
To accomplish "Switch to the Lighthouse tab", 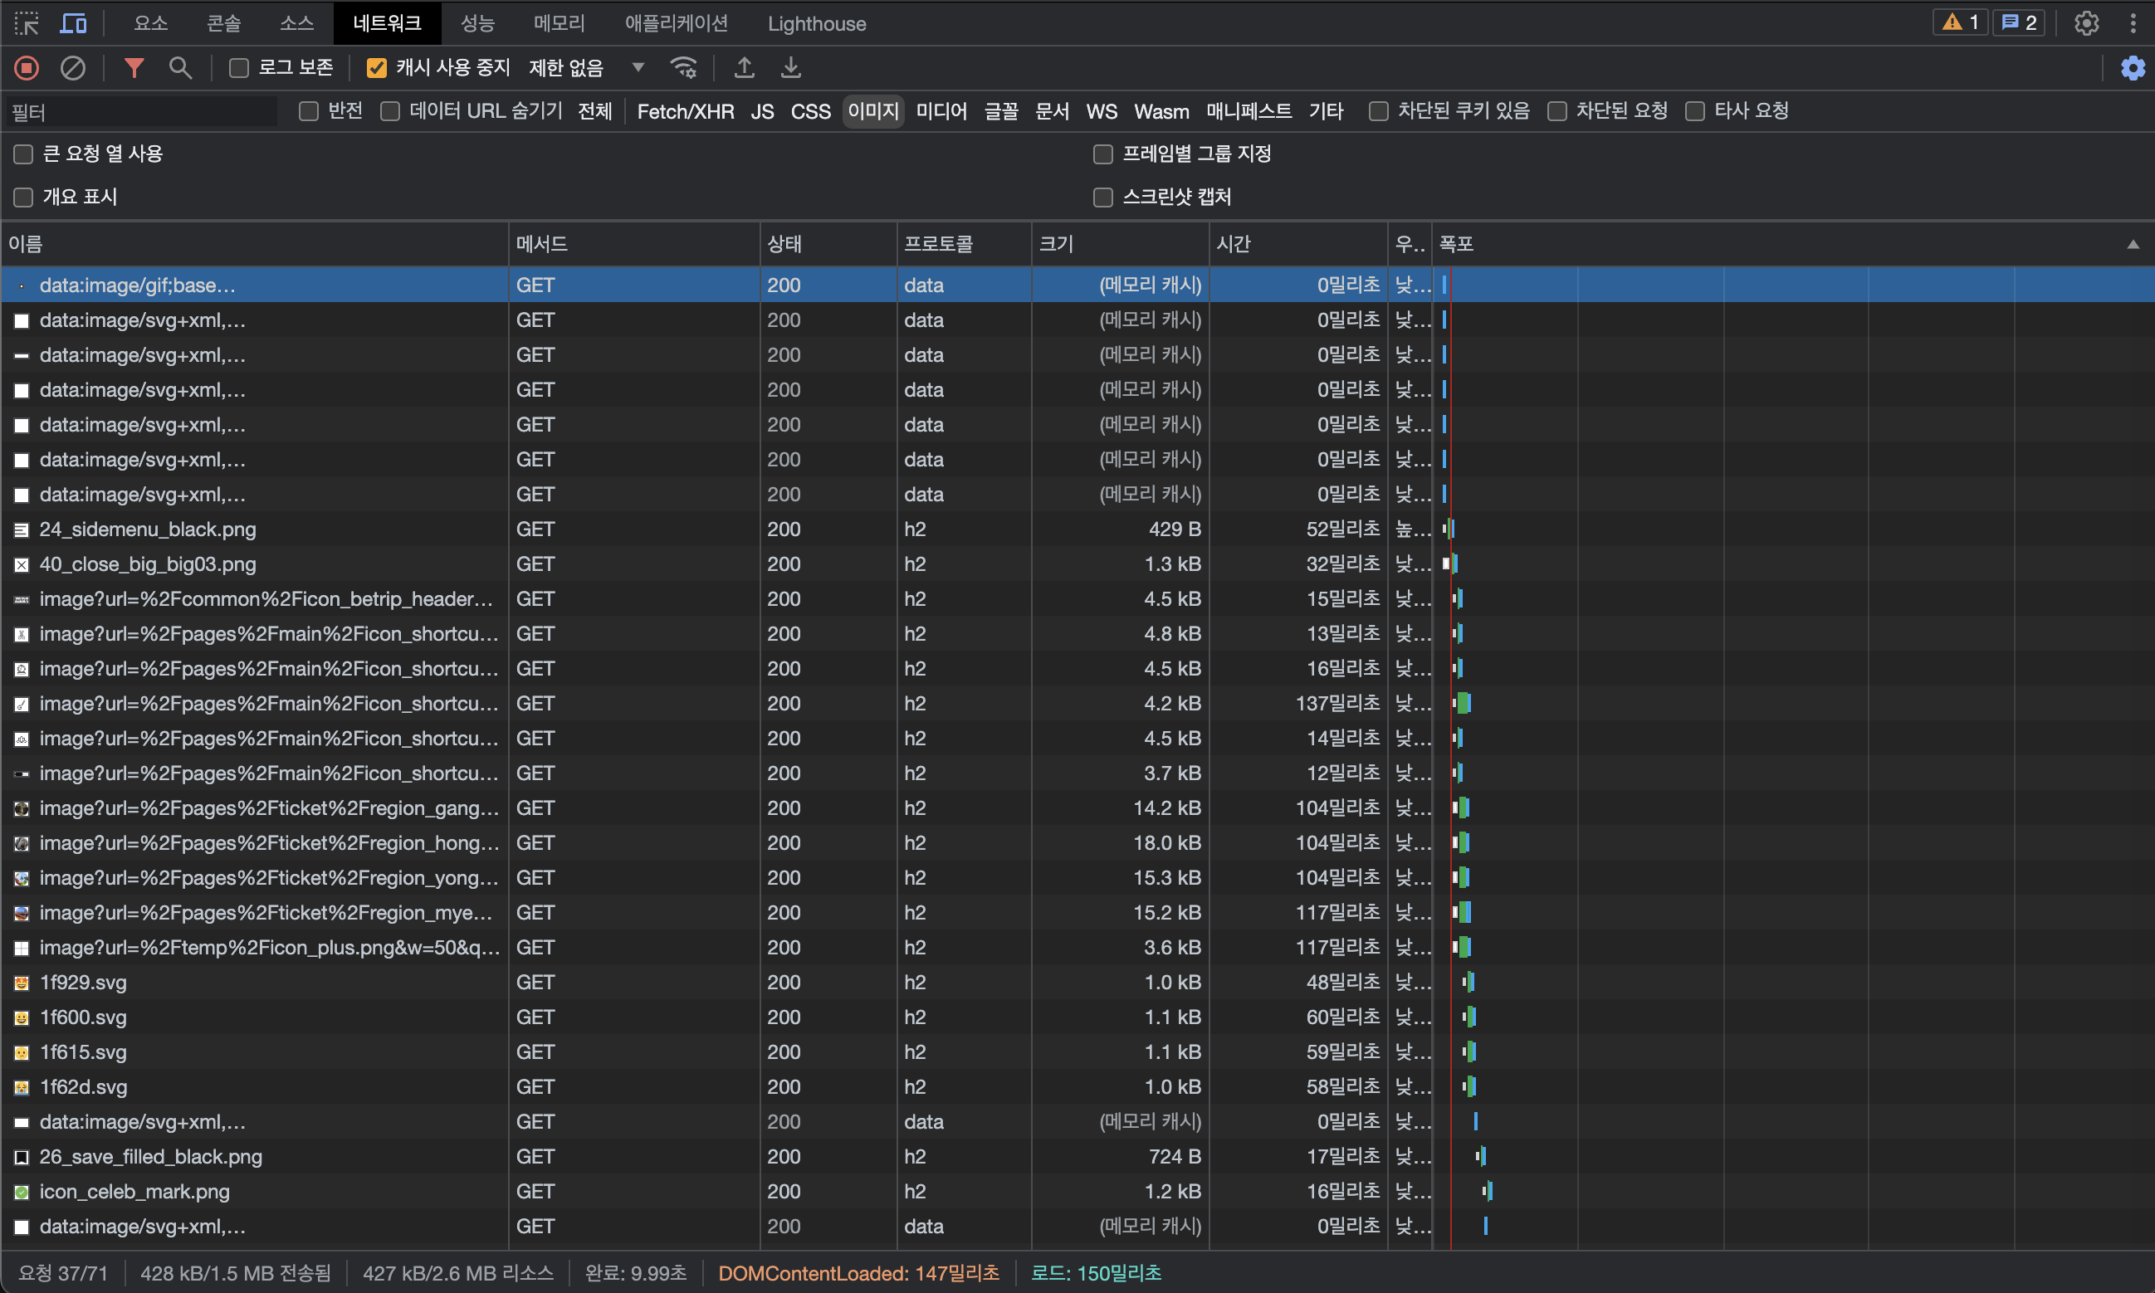I will click(x=817, y=23).
